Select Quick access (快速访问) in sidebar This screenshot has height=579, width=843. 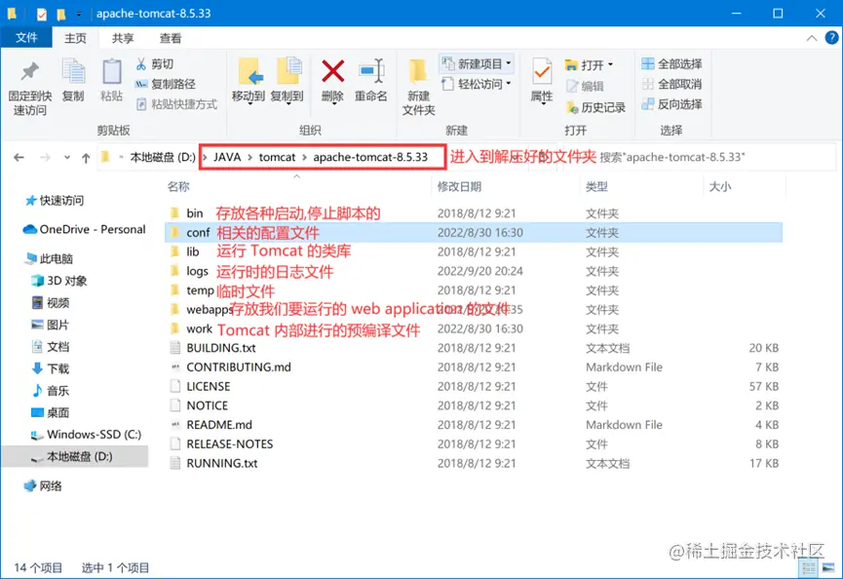click(x=55, y=201)
